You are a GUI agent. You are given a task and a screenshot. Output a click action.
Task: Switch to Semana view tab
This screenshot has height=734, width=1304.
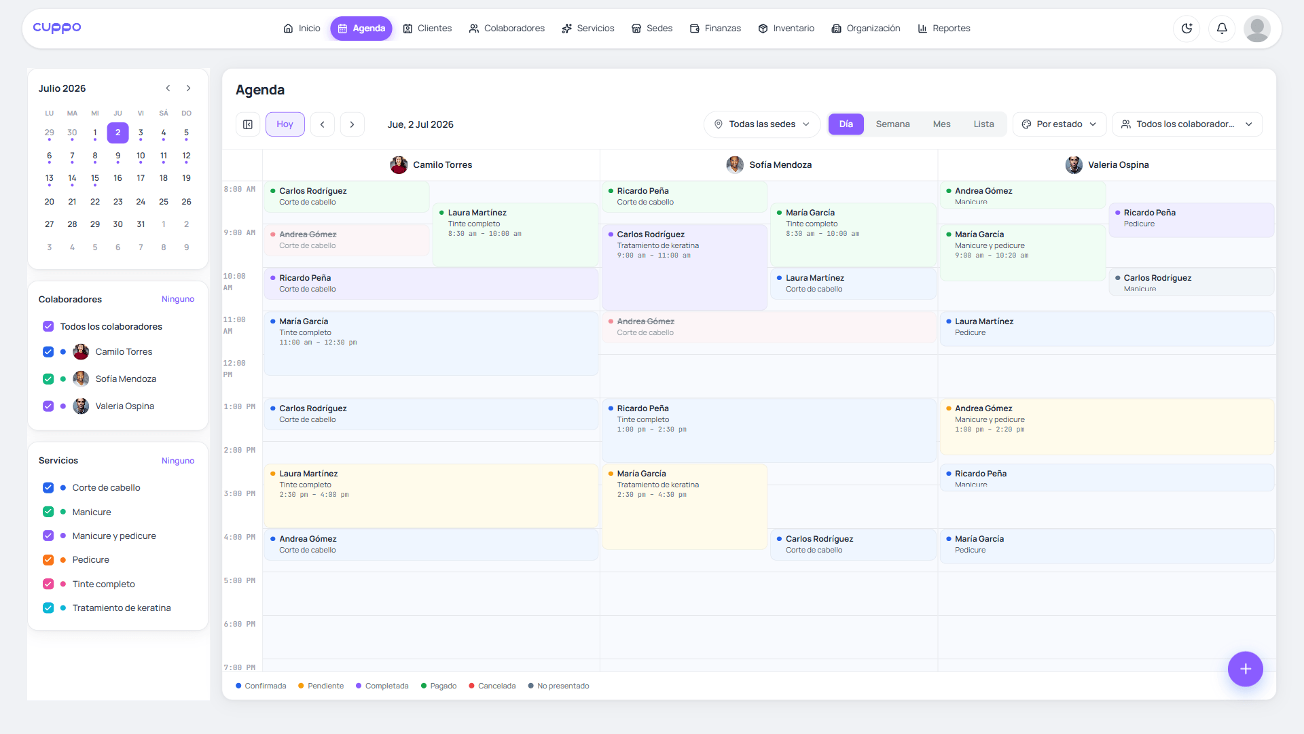[x=892, y=124]
